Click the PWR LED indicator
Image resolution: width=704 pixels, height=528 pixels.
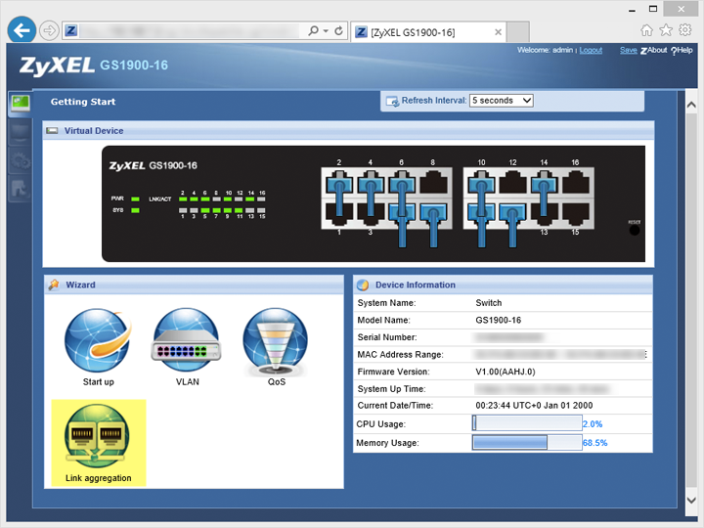[135, 198]
